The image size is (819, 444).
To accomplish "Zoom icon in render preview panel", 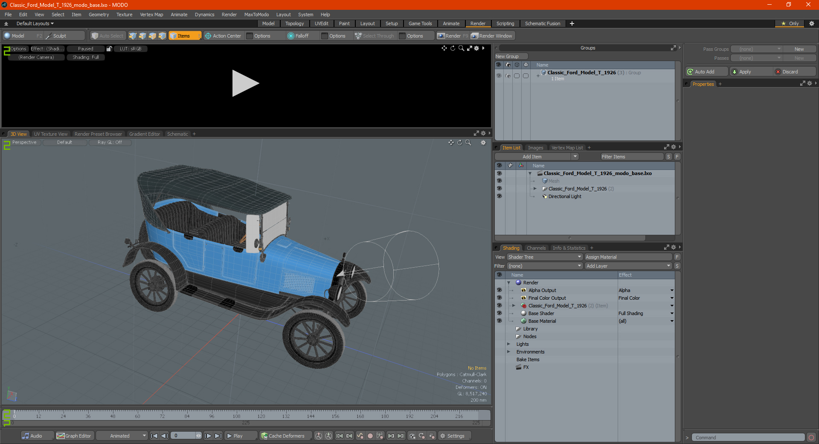I will (x=461, y=48).
